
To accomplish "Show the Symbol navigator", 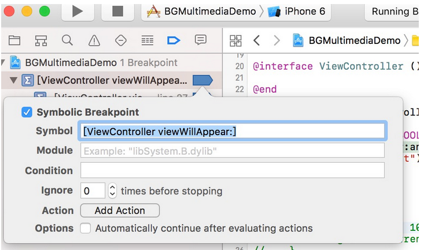I will click(x=41, y=40).
